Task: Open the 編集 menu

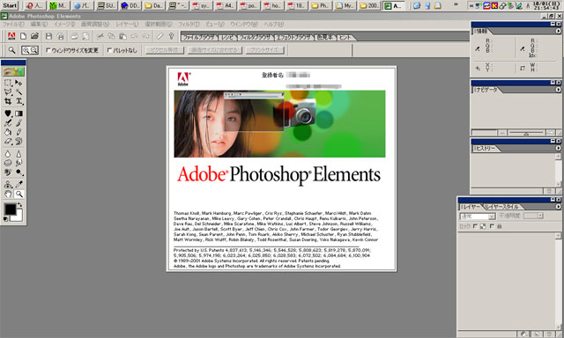Action: pos(39,25)
